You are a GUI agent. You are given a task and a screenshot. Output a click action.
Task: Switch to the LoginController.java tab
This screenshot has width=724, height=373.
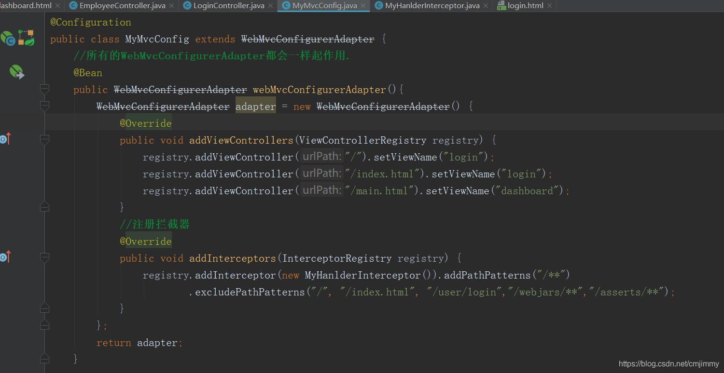click(x=229, y=6)
